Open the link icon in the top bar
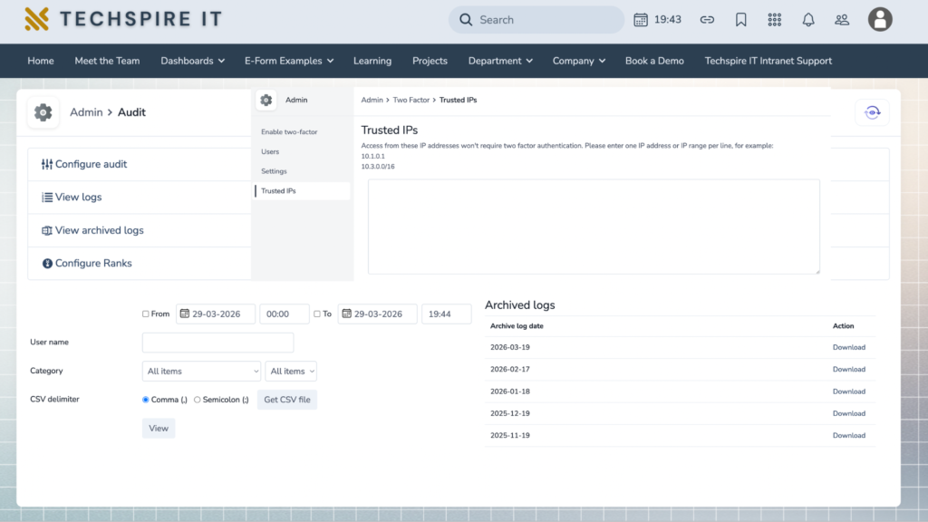928x522 pixels. [707, 20]
